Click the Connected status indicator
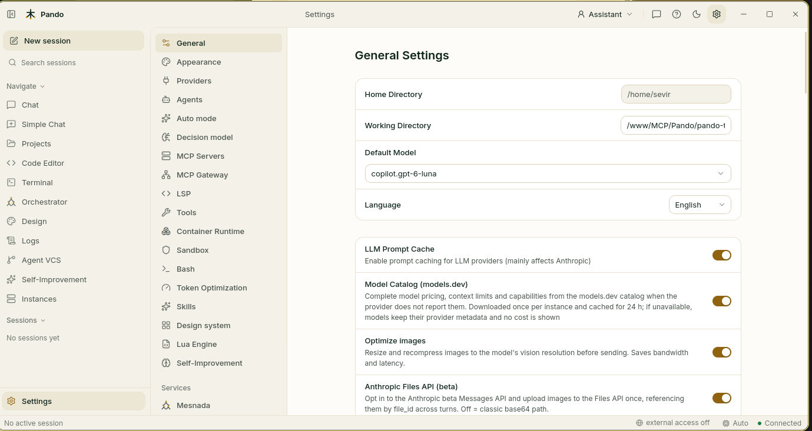The height and width of the screenshot is (431, 812). coord(779,423)
